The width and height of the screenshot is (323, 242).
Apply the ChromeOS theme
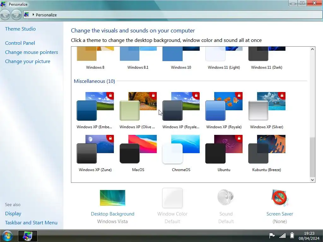[181, 149]
